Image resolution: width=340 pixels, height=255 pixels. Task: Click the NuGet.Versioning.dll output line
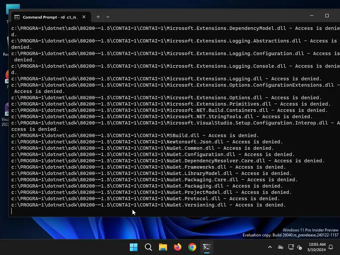148,205
